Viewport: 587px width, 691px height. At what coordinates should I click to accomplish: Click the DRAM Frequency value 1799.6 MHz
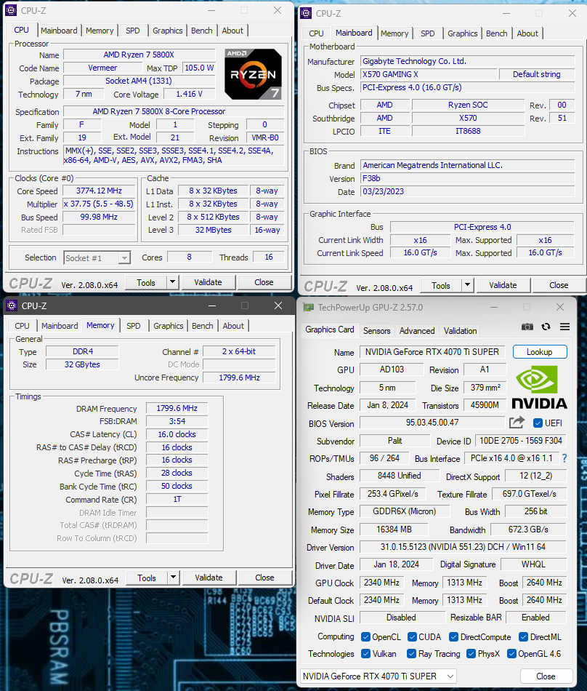pos(177,408)
